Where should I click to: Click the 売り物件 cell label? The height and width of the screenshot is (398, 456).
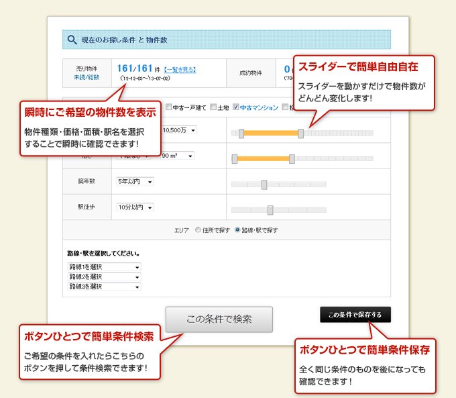tap(87, 68)
